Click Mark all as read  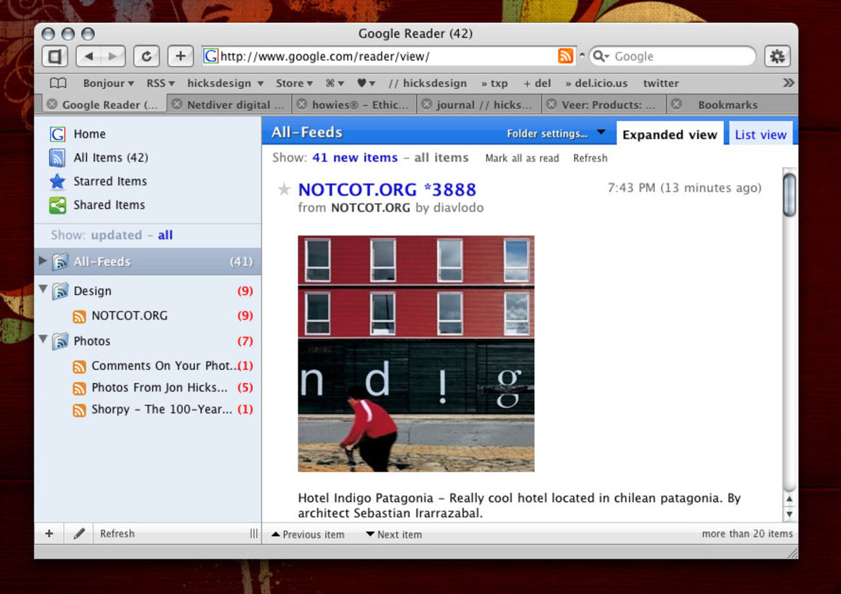[x=522, y=158]
